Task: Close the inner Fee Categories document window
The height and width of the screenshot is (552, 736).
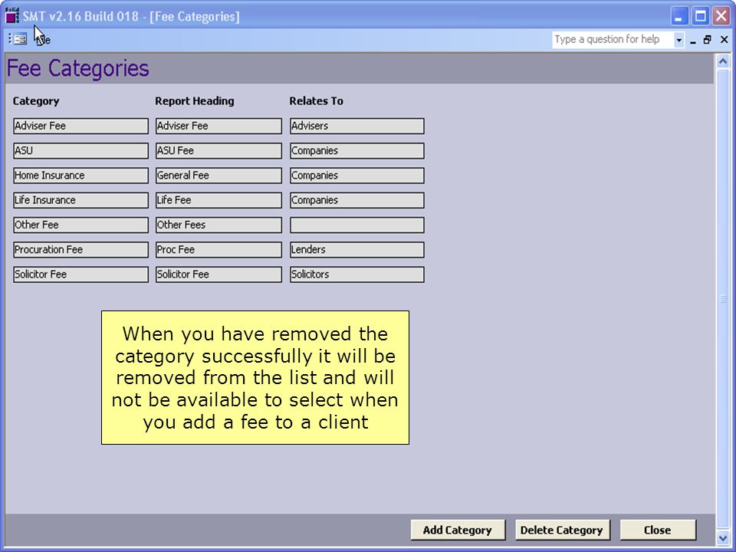Action: [x=724, y=40]
